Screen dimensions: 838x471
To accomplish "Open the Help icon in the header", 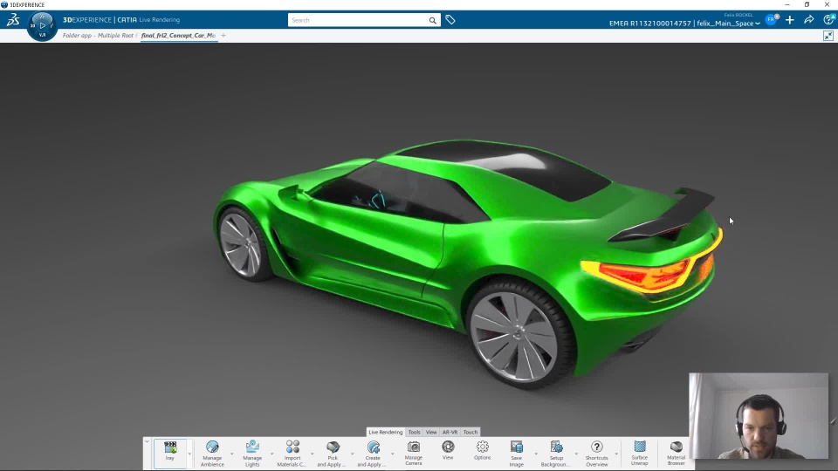I will tap(828, 20).
